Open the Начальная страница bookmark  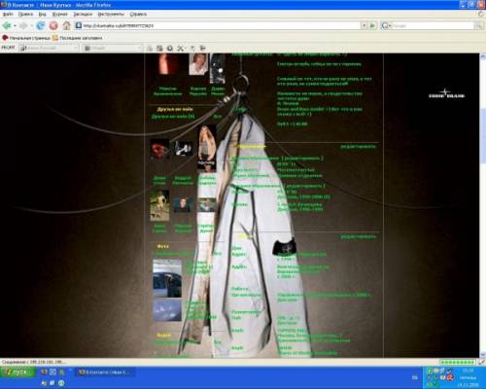tap(26, 38)
